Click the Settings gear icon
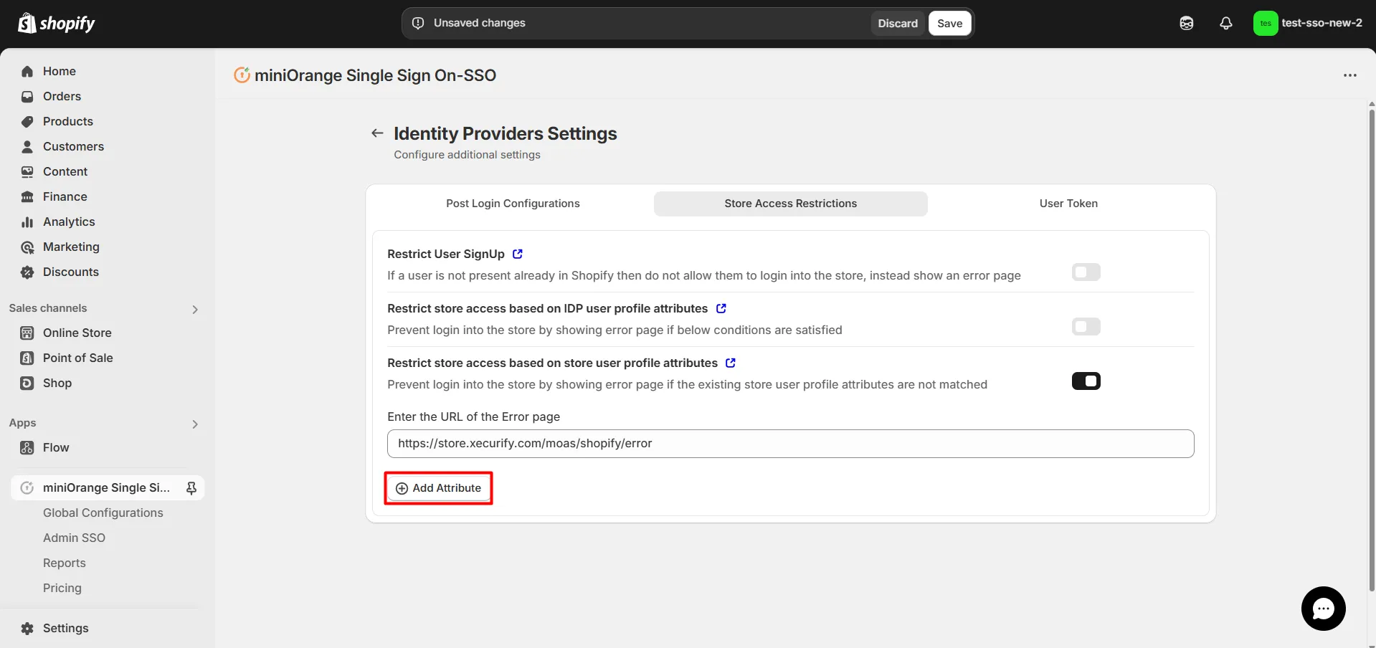Image resolution: width=1376 pixels, height=648 pixels. 27,628
